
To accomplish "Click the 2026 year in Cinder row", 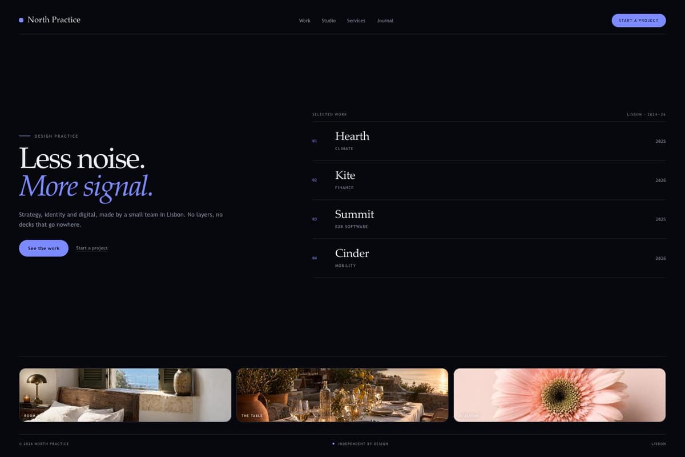I will tap(660, 258).
